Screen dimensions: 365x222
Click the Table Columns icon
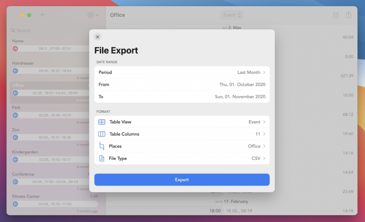[x=102, y=134]
